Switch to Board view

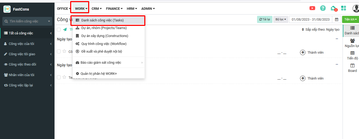tap(352, 68)
